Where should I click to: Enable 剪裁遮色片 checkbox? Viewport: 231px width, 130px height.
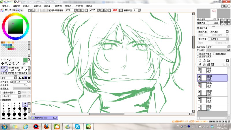point(214,54)
